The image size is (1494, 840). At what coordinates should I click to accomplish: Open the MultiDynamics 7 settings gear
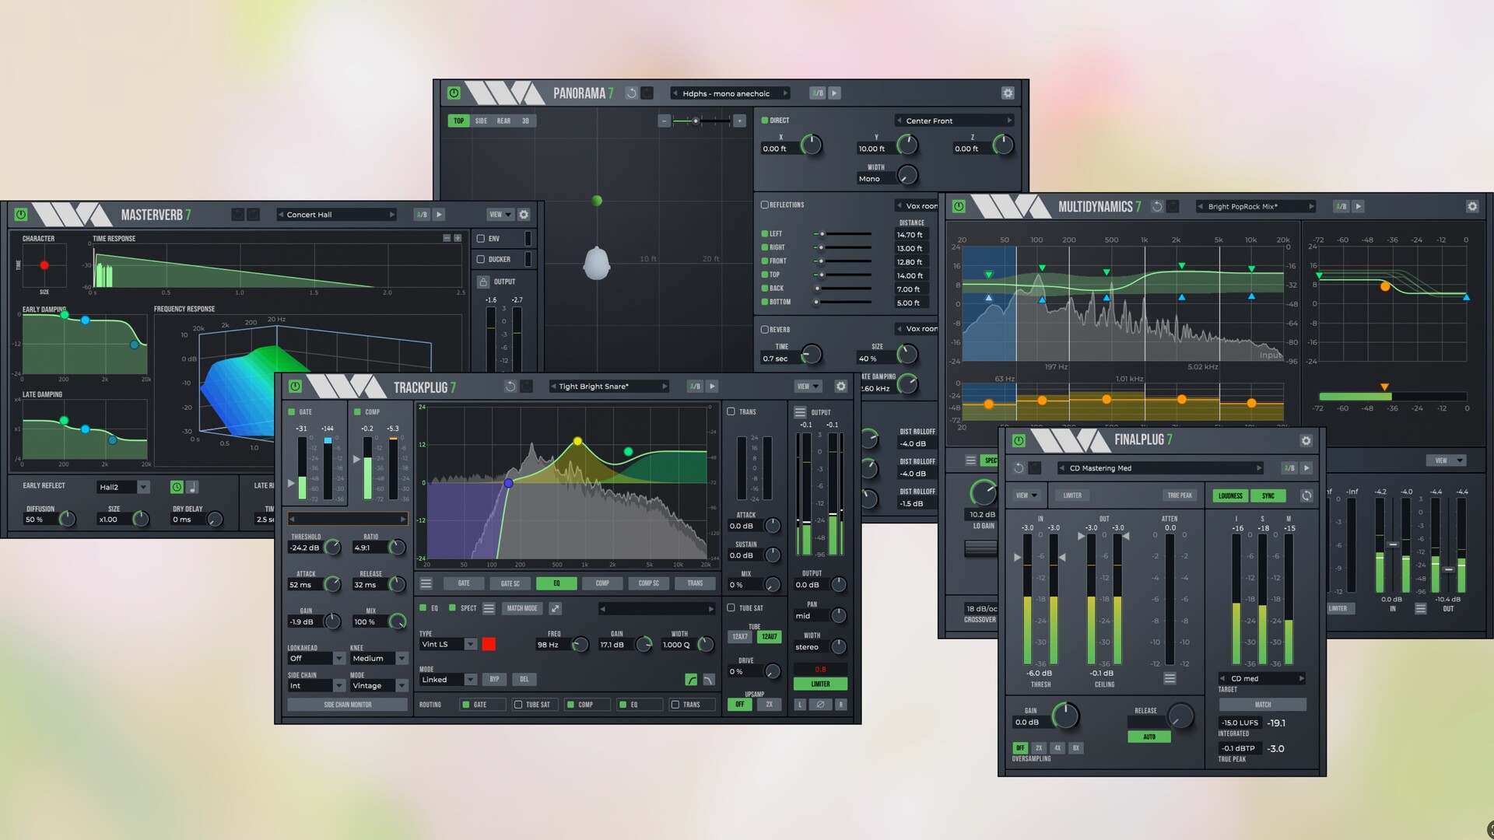pos(1471,207)
